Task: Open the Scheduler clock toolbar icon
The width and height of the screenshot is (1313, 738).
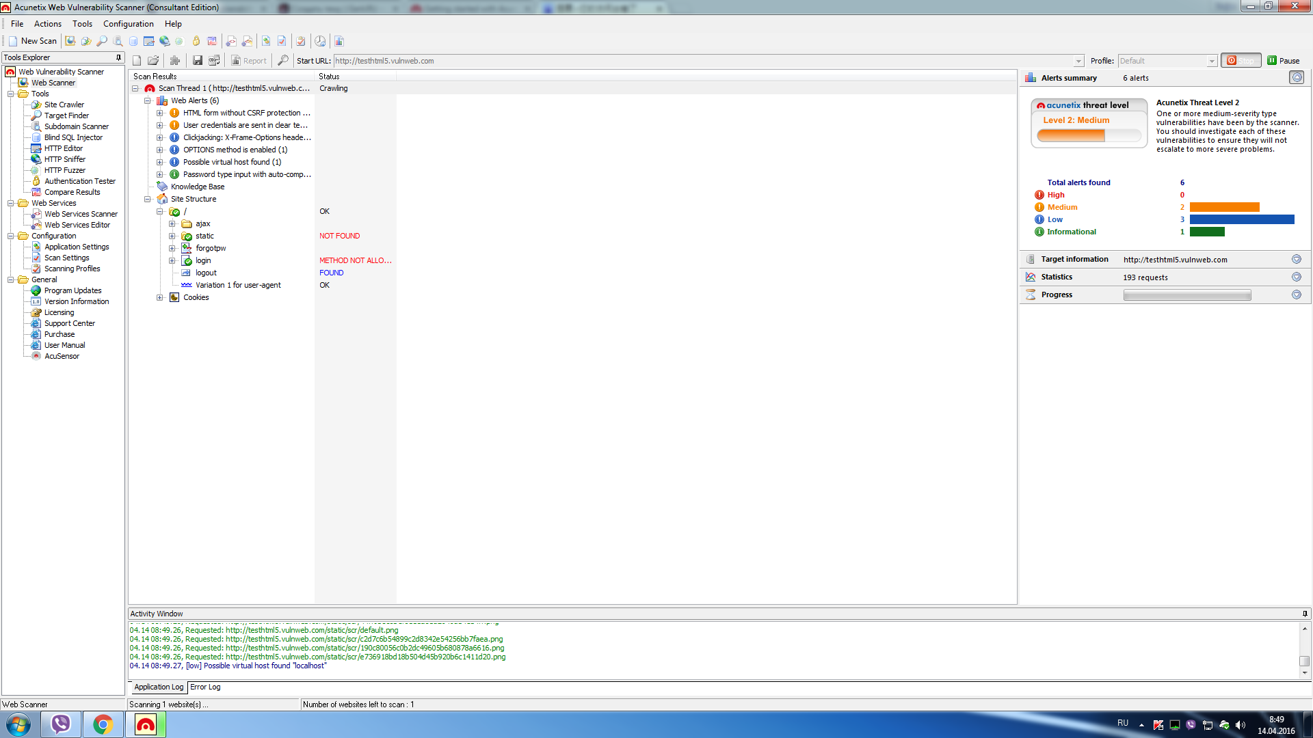Action: point(320,41)
